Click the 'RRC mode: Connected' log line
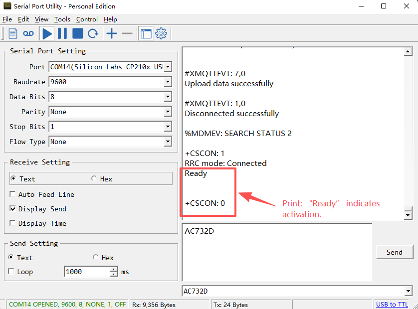The image size is (418, 309). tap(225, 163)
